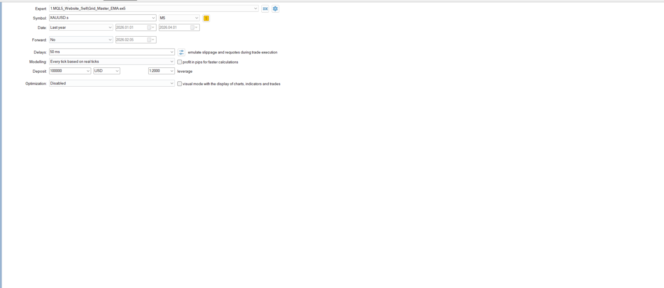The image size is (664, 288).
Task: Click the 'Symbol:' field label
Action: click(40, 18)
